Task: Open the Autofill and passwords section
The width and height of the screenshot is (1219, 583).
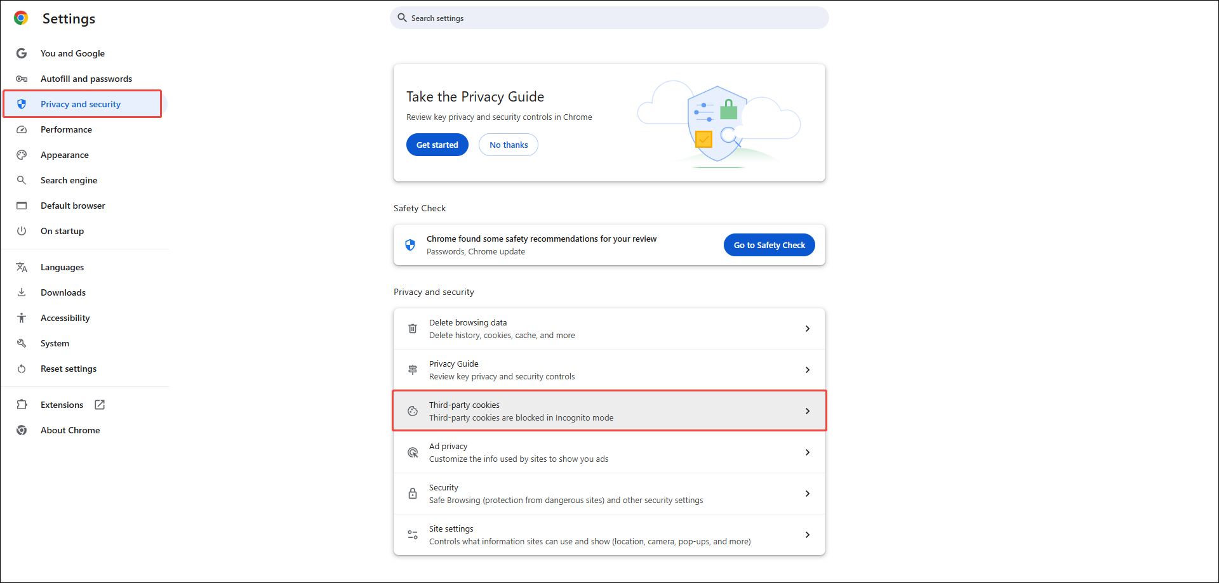Action: coord(86,79)
